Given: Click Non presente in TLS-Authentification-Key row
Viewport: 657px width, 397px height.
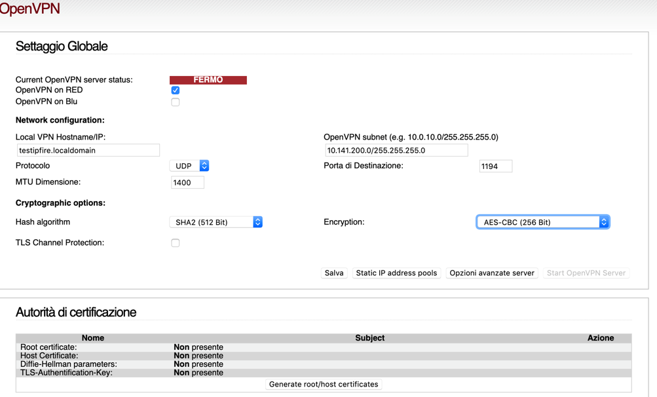Looking at the screenshot, I should point(198,372).
